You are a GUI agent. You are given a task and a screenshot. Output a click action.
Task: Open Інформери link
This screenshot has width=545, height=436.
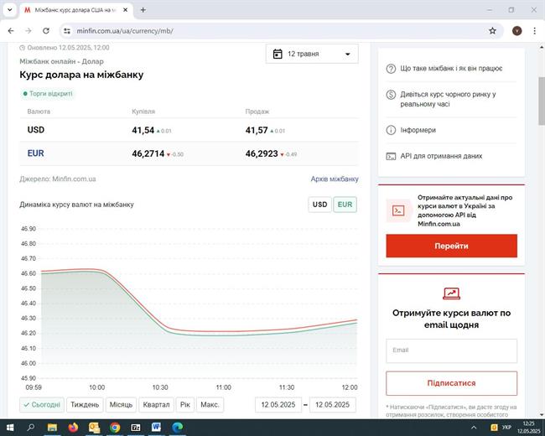418,130
